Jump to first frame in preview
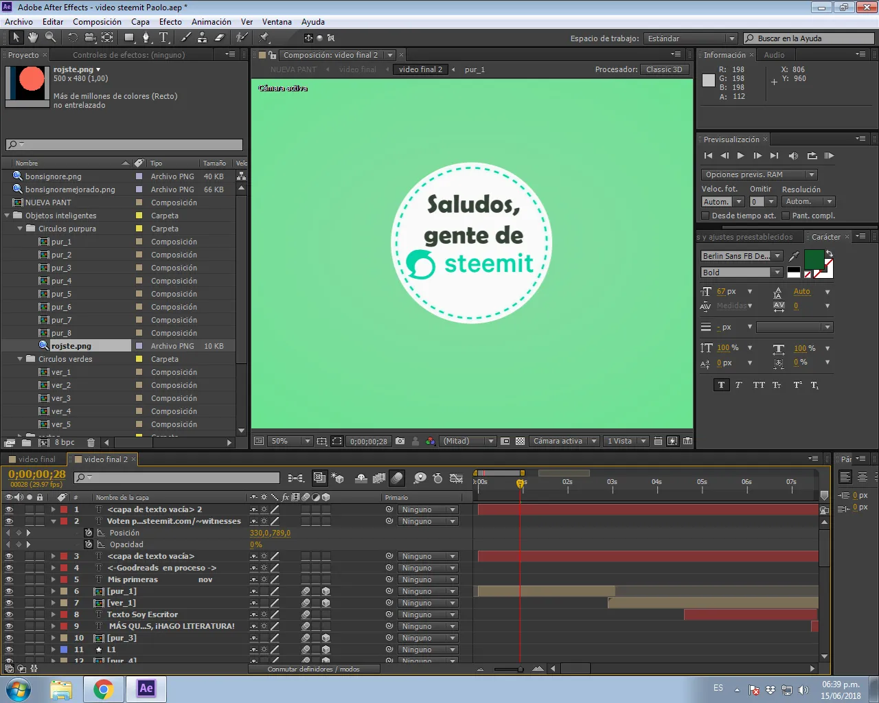 coord(708,156)
